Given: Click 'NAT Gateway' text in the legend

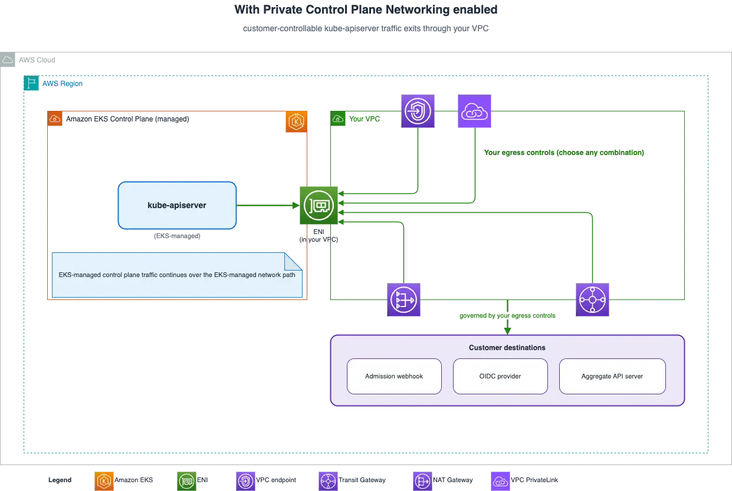Looking at the screenshot, I should [453, 480].
